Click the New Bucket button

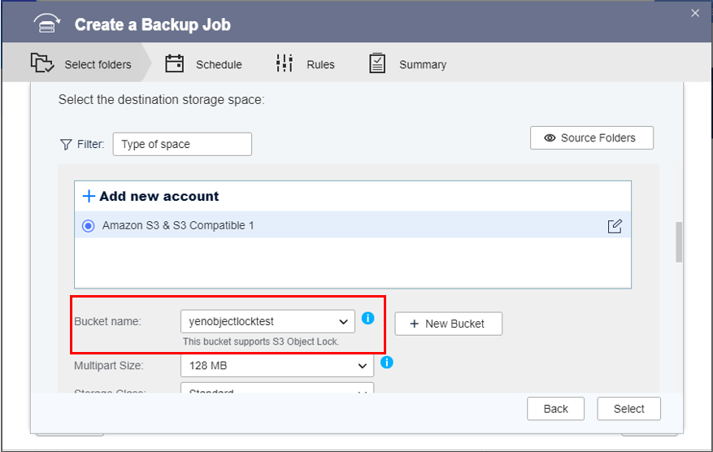pos(448,324)
